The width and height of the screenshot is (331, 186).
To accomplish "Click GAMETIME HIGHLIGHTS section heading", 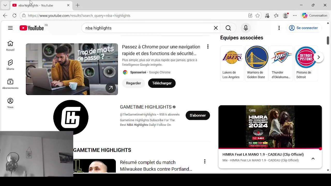I will click(102, 150).
